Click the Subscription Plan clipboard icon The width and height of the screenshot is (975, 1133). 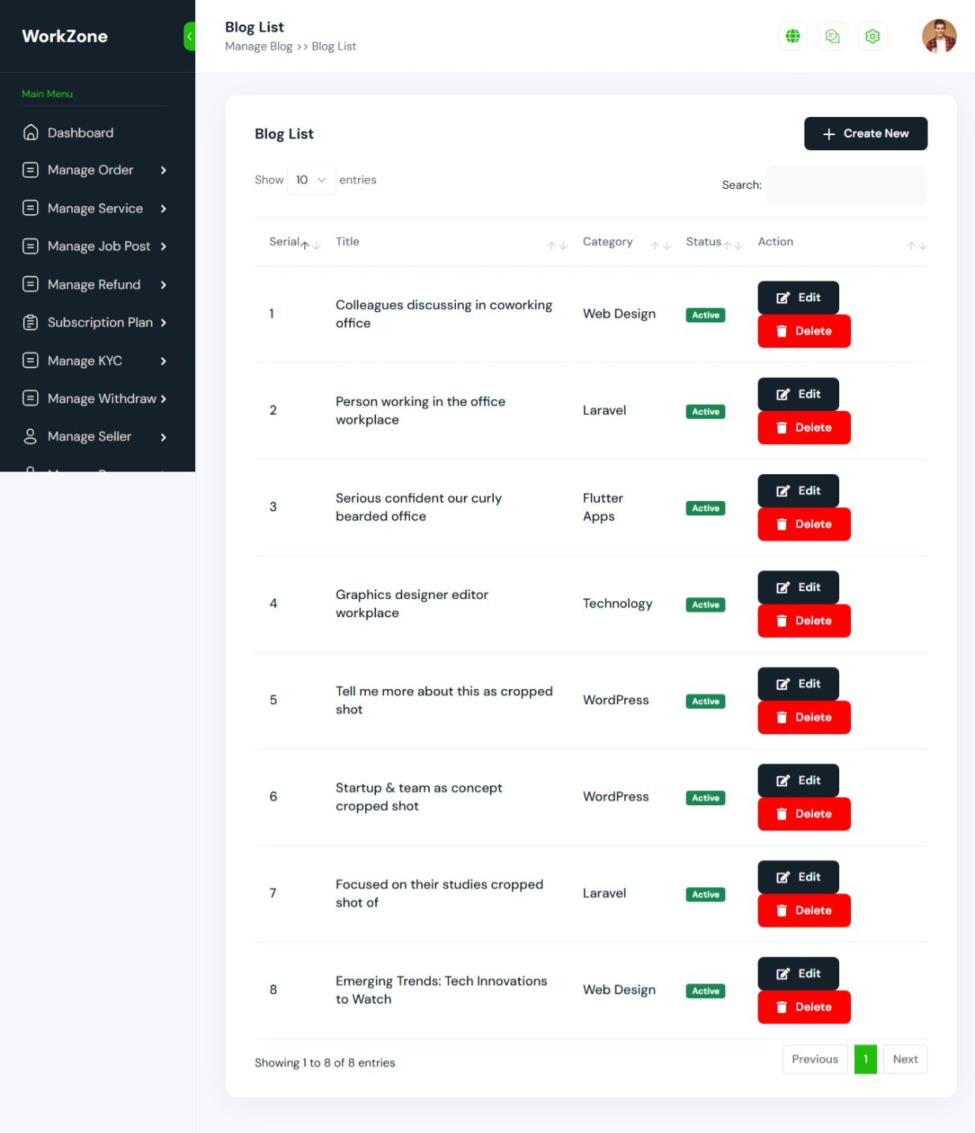31,322
